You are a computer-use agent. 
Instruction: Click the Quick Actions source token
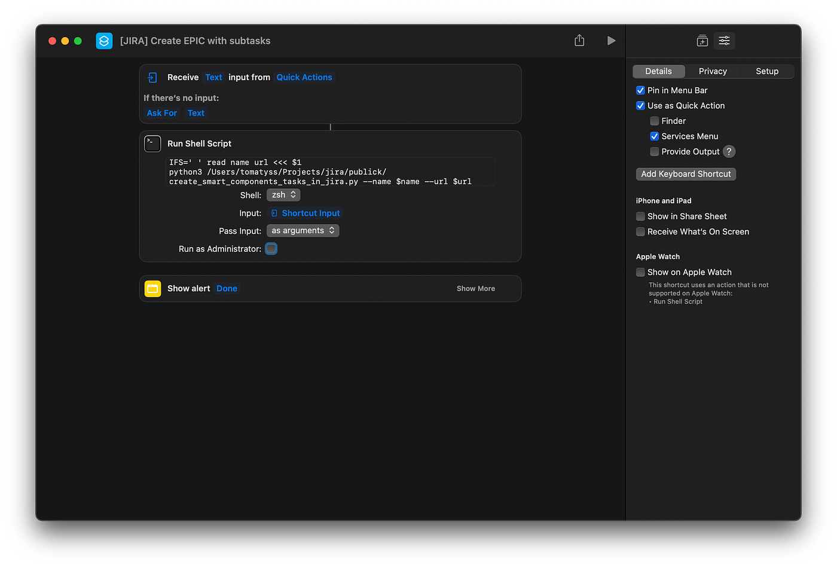(x=304, y=77)
